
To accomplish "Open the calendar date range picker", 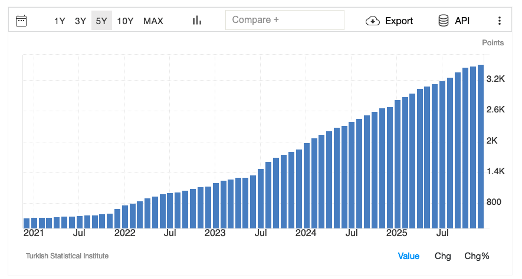I will point(21,21).
